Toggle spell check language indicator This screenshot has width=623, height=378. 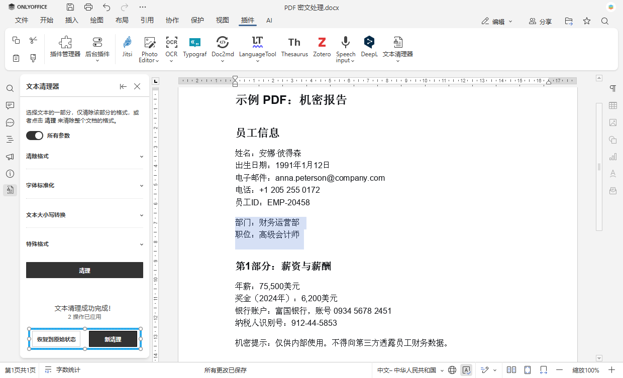click(x=466, y=369)
